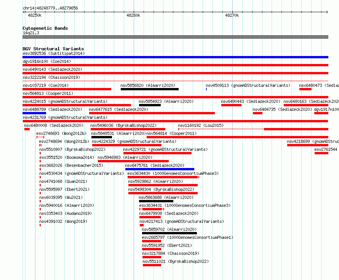Screen dimensions: 339x280
Task: Select the nsv6480473 variant label
Action: click(x=319, y=85)
